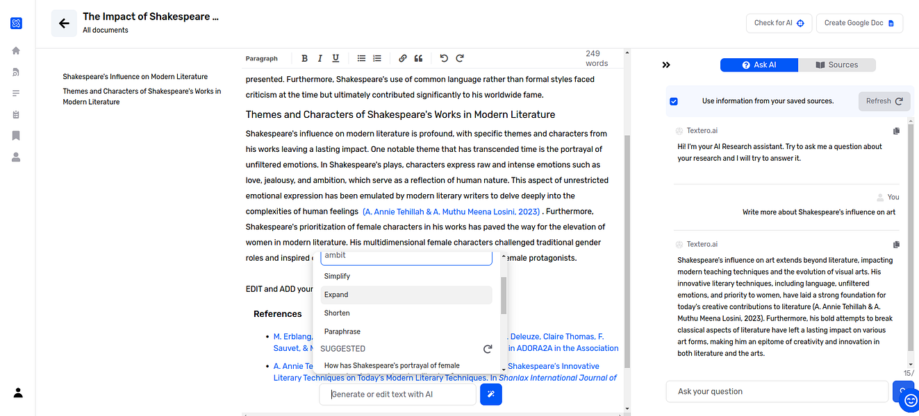Copy the Textero.ai AI response
This screenshot has height=416, width=919.
896,244
